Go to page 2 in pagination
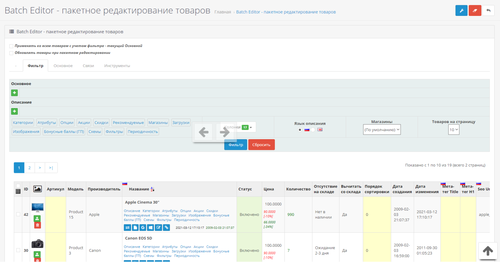The image size is (500, 262). (29, 168)
